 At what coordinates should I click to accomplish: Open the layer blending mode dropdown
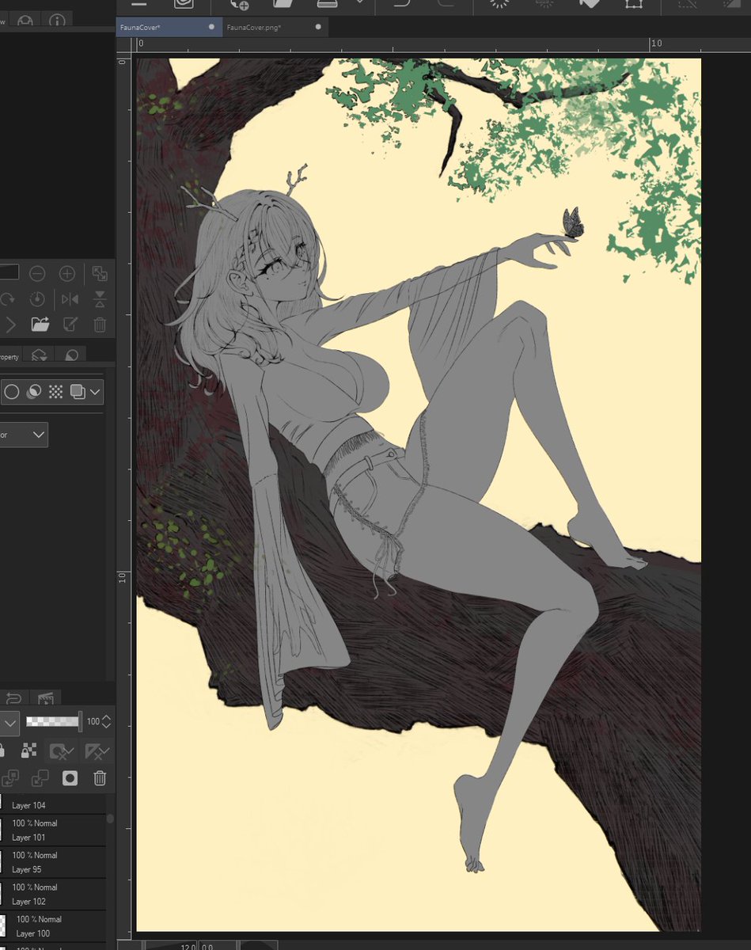point(9,722)
